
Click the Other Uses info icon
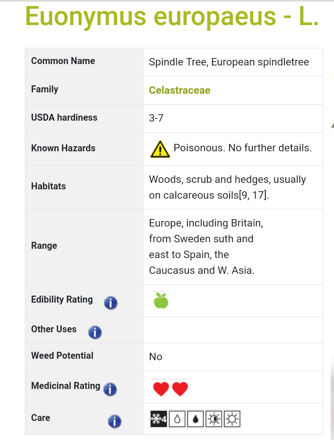(x=95, y=332)
